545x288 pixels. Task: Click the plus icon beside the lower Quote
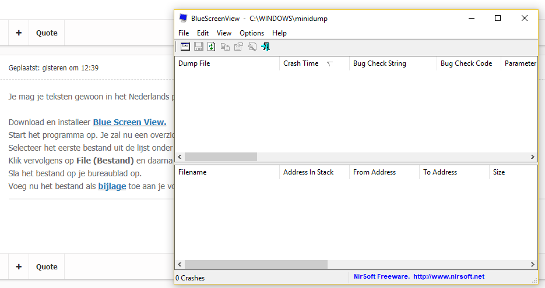[19, 266]
